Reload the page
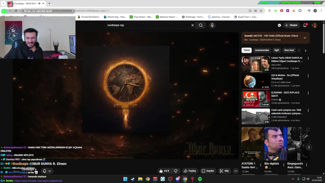 [x=16, y=11]
